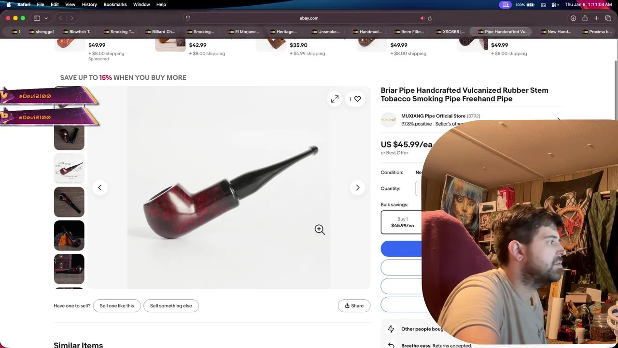The width and height of the screenshot is (618, 348).
Task: Open the File menu
Action: [41, 4]
